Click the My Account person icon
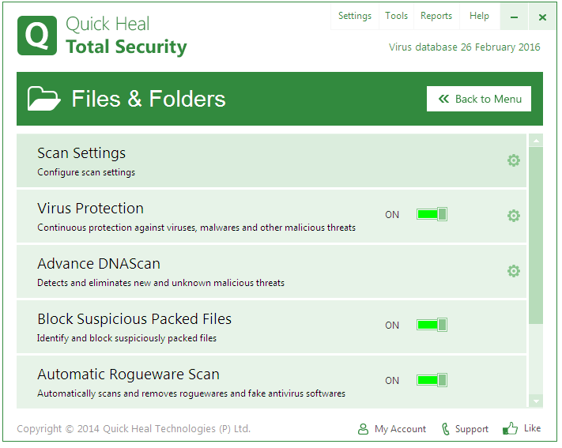 point(363,429)
